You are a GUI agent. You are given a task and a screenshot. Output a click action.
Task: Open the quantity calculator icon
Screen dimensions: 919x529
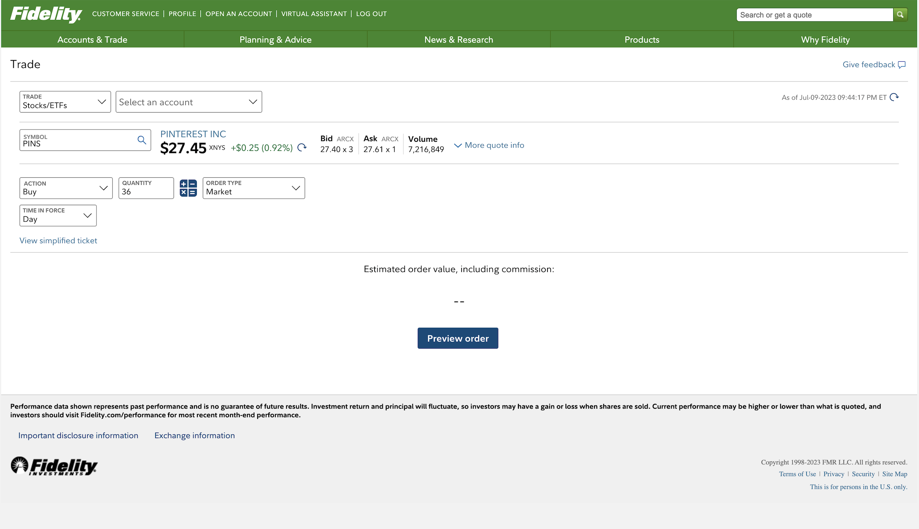point(188,188)
